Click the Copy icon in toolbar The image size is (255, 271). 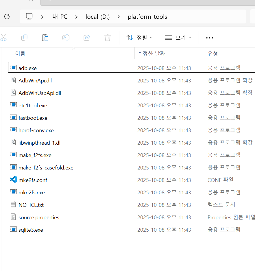click(x=24, y=38)
